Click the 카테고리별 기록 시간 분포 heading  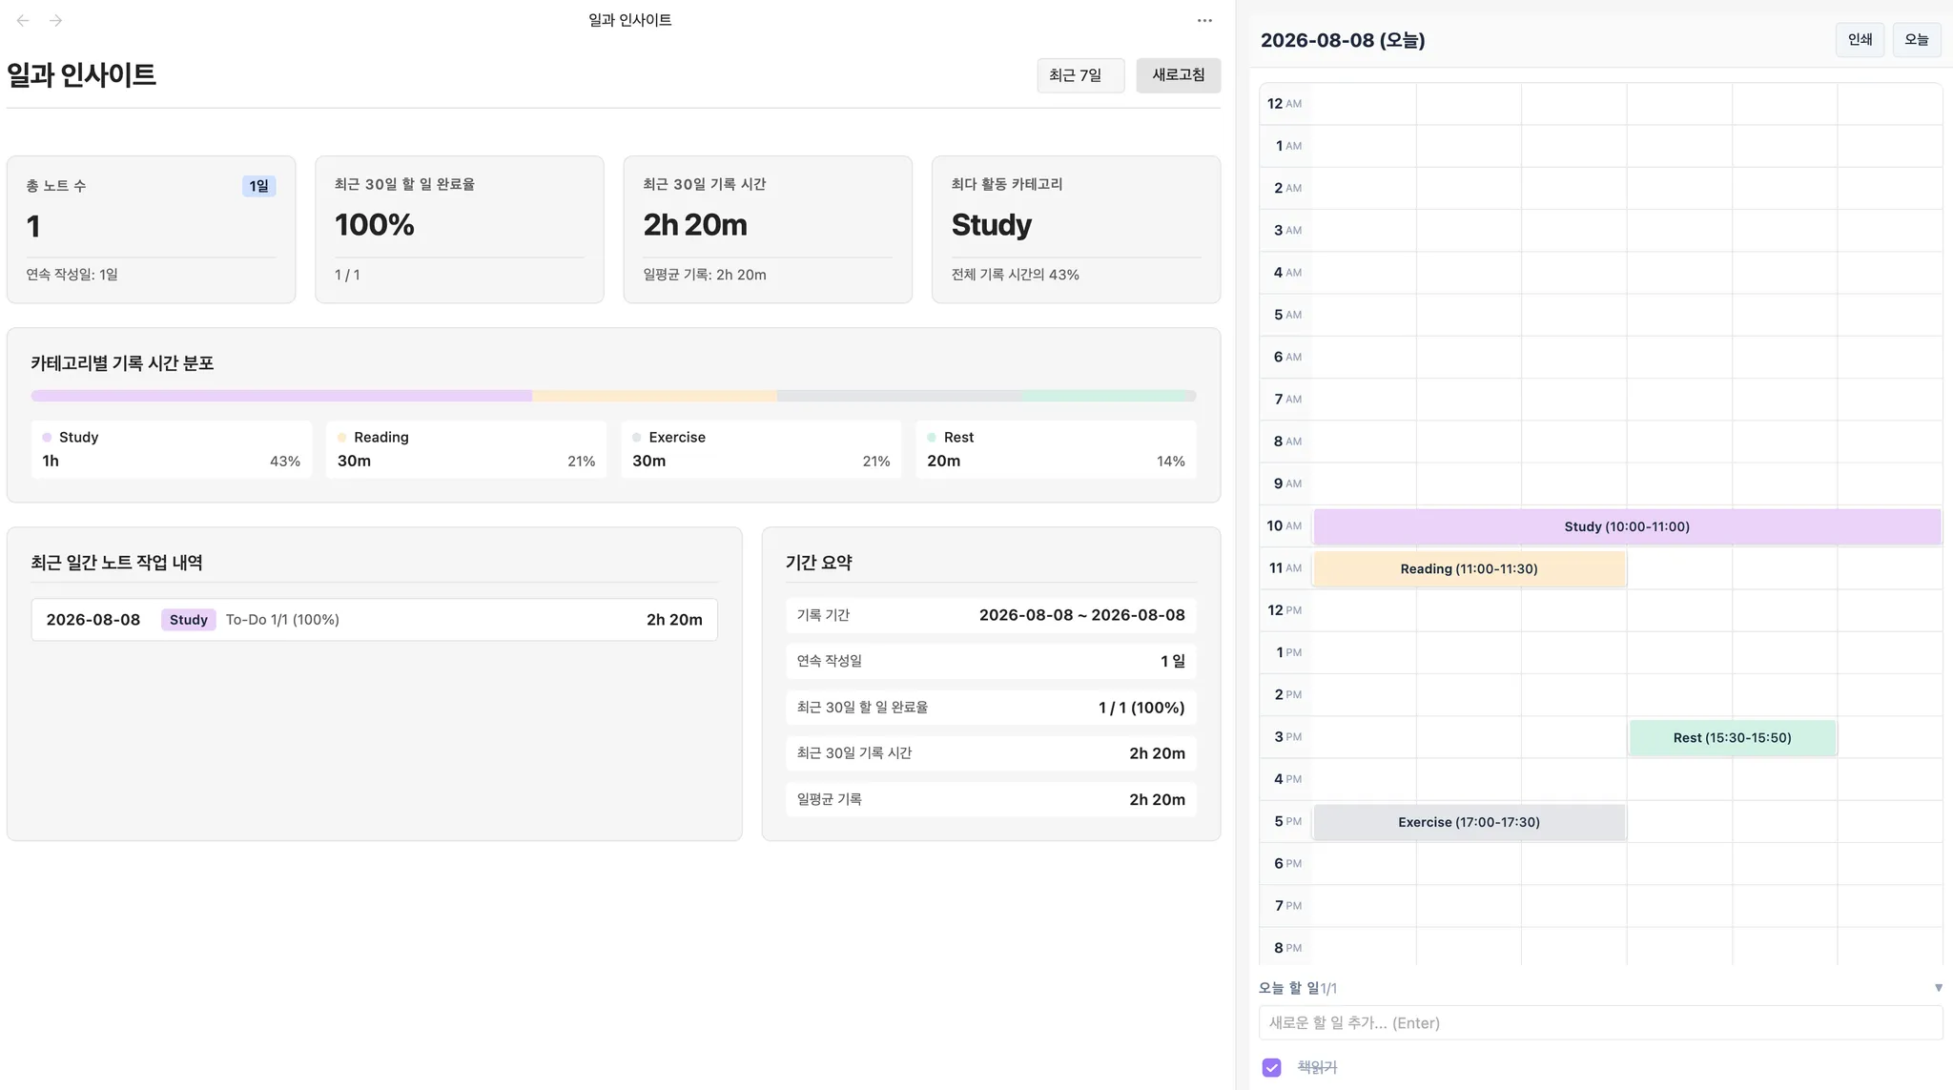pos(122,363)
